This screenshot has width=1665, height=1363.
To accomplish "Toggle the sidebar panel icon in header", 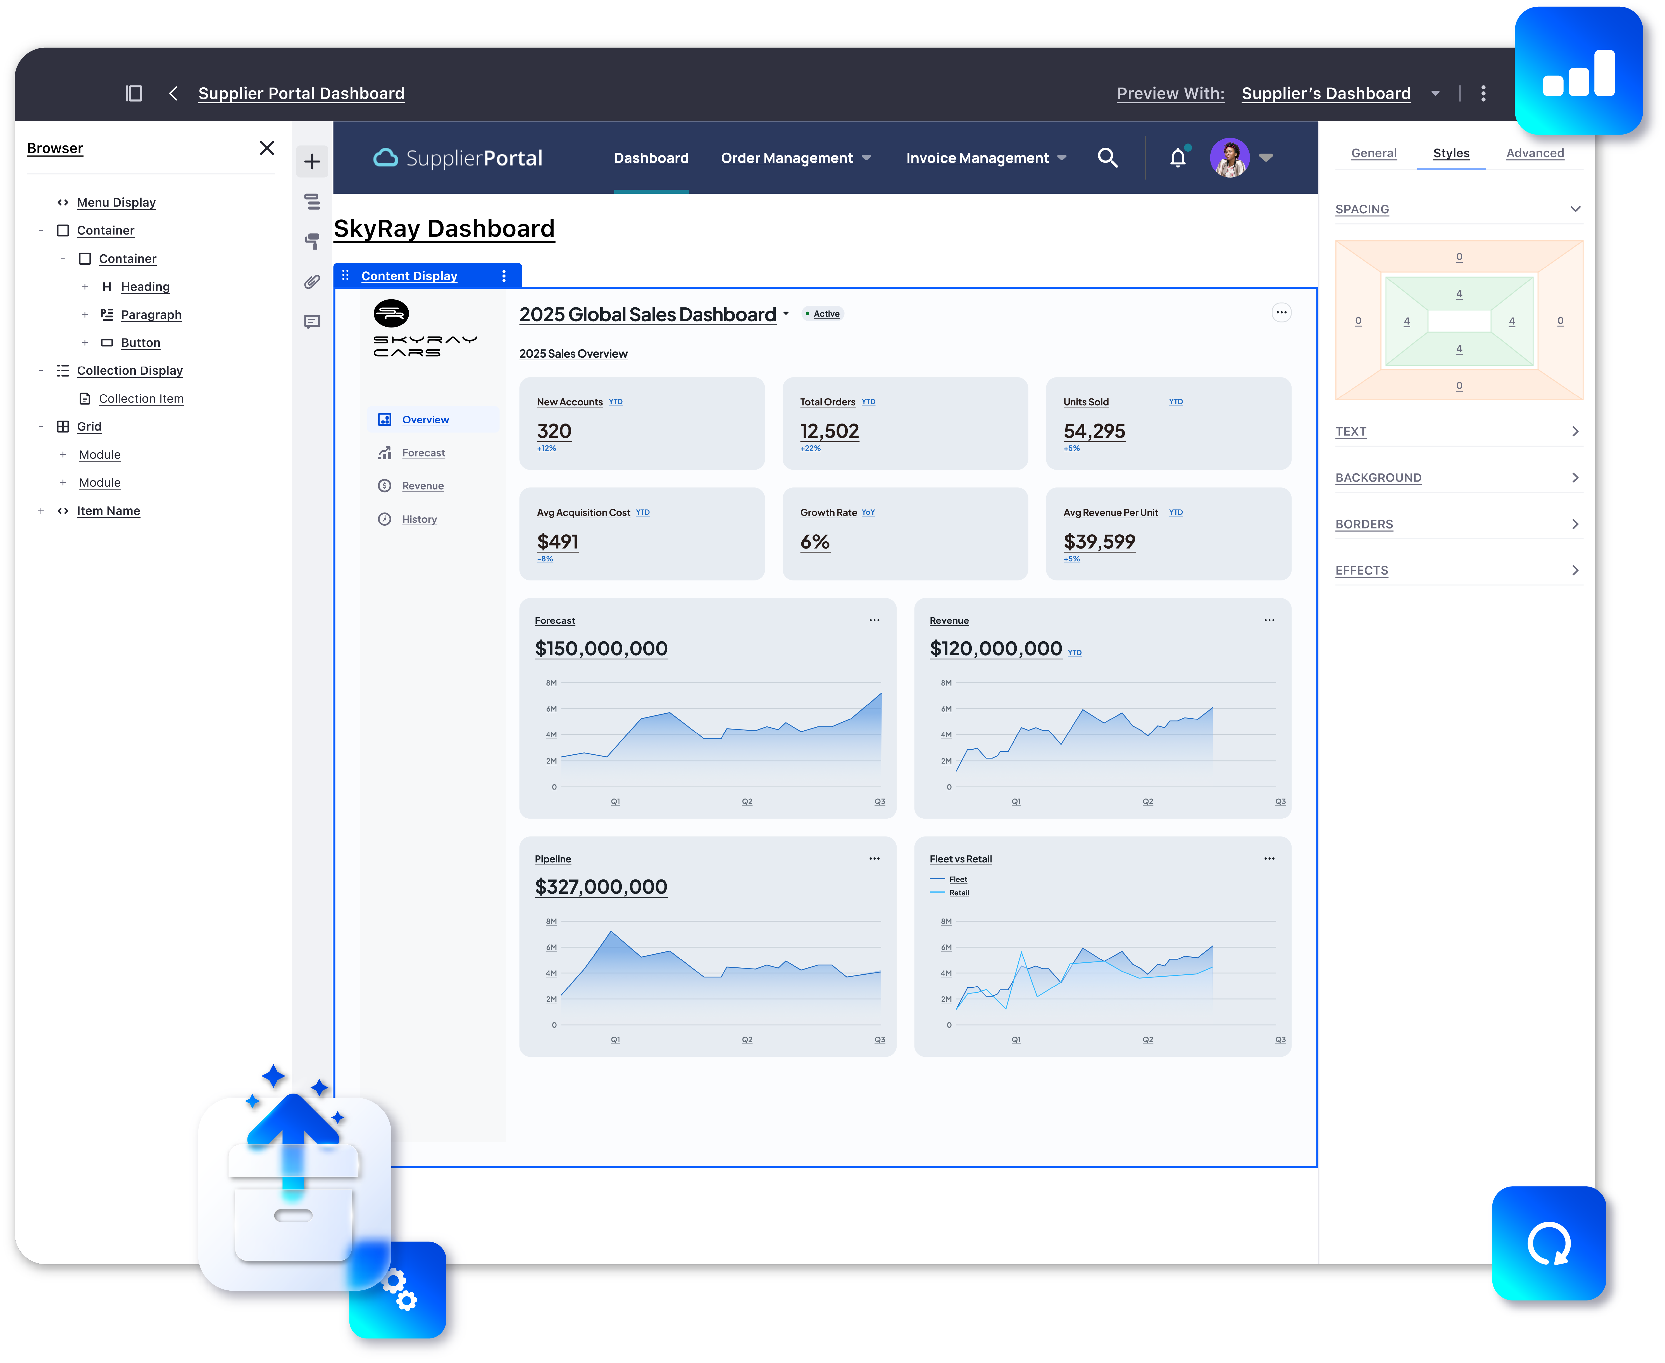I will click(134, 94).
